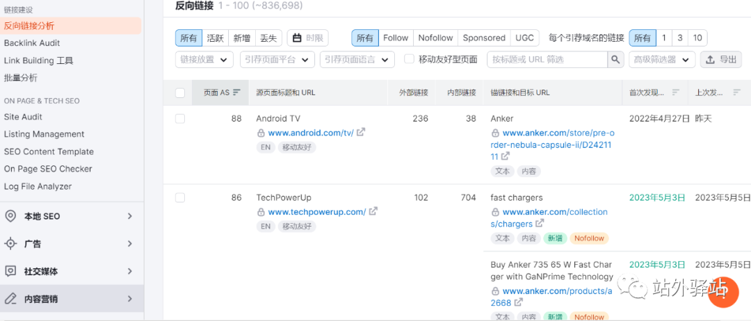
Task: Open external link icon for android.com/tv
Action: pos(361,132)
